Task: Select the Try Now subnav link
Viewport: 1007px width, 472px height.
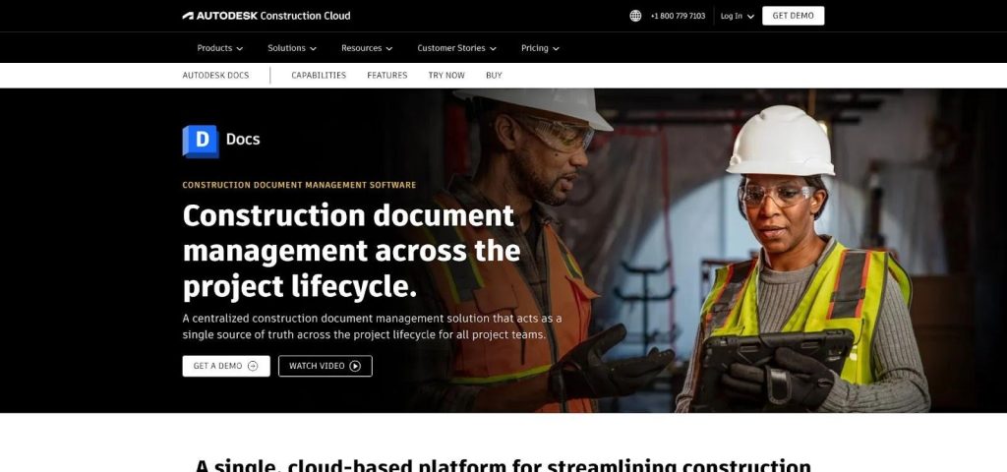Action: 446,76
